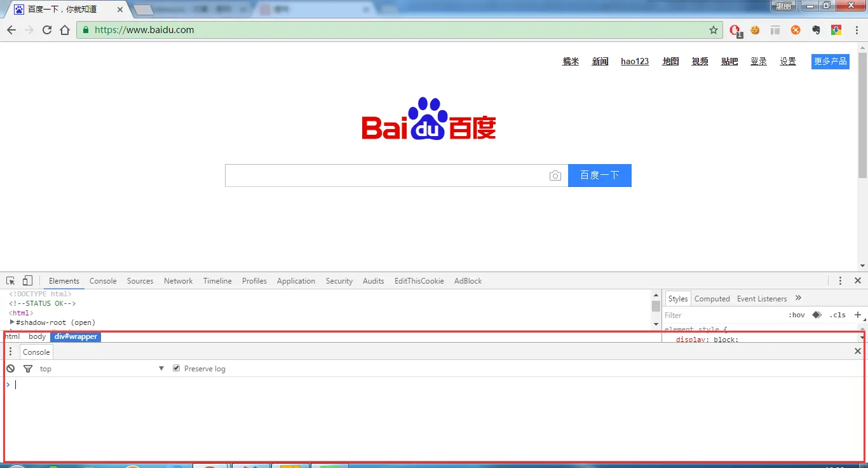
Task: Switch to the Network tab
Action: pyautogui.click(x=179, y=281)
